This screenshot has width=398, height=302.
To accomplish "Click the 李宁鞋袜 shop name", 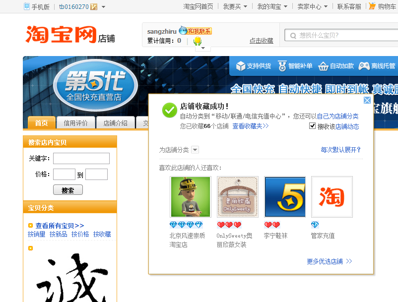I will 275,236.
